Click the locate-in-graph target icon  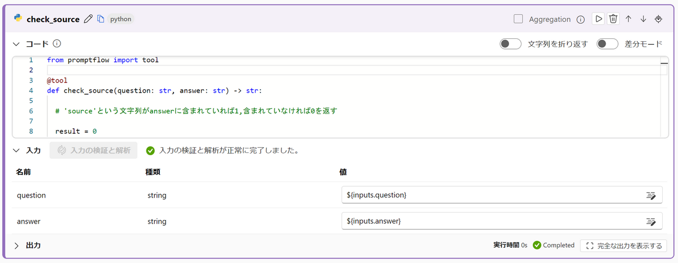[658, 19]
